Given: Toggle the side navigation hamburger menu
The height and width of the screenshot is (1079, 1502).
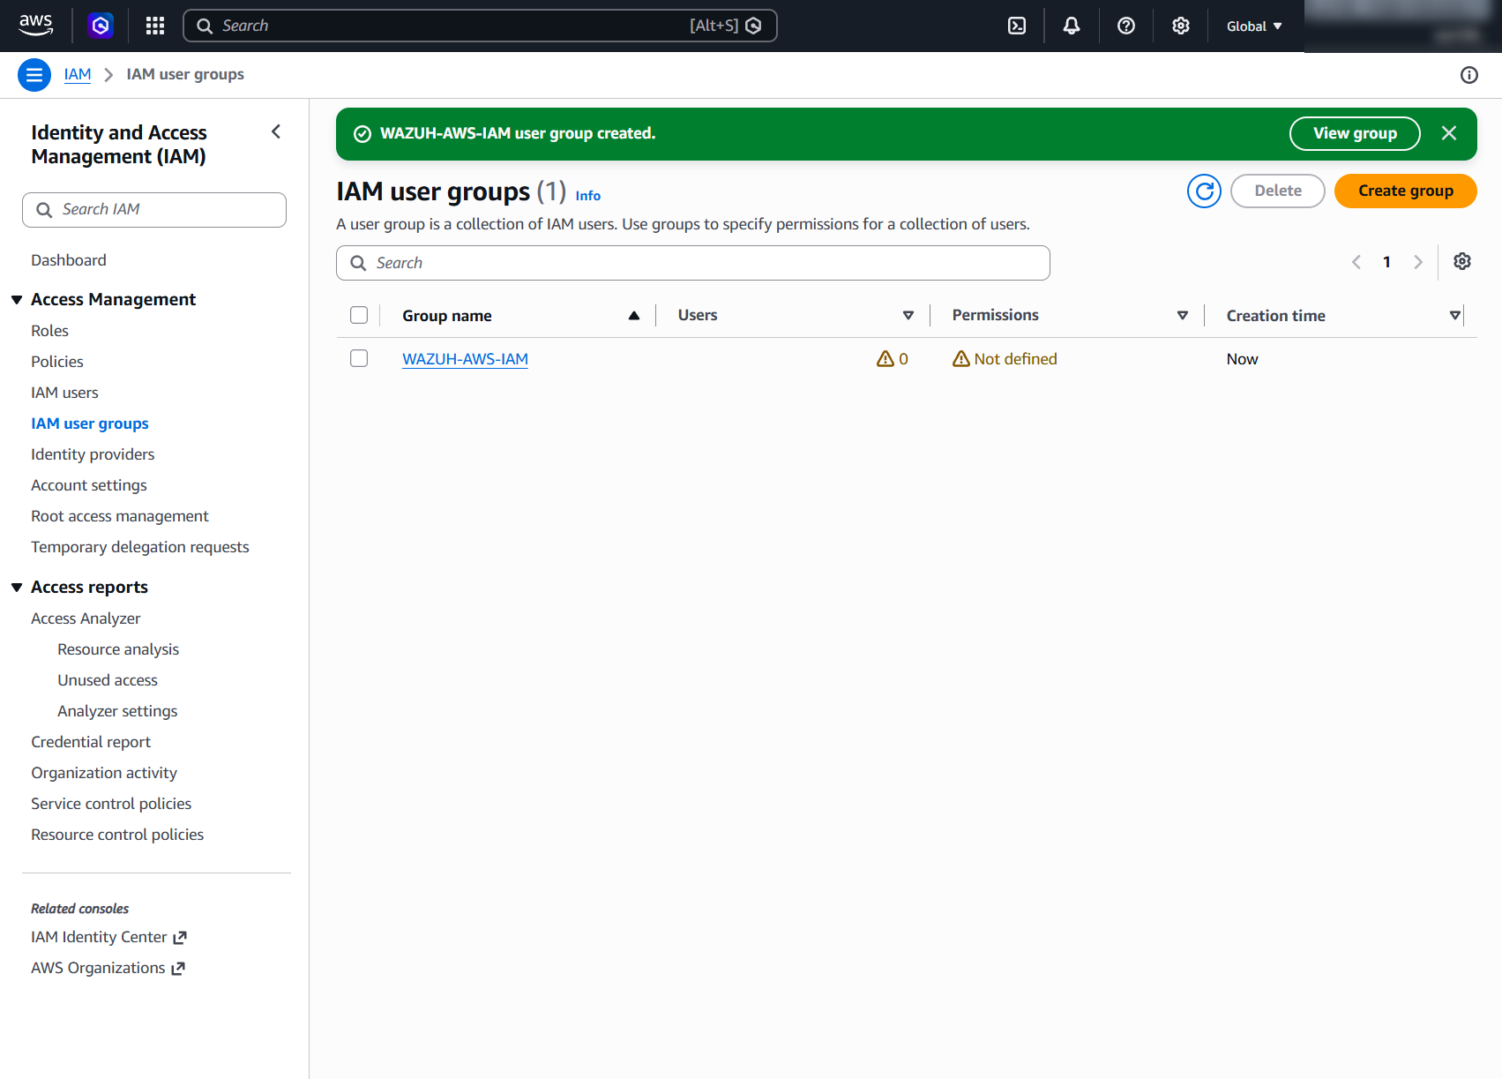Looking at the screenshot, I should click(x=34, y=75).
